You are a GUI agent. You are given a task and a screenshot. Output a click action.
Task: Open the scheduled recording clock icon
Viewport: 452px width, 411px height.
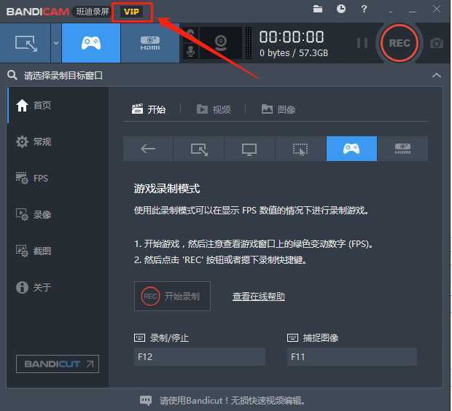(341, 9)
